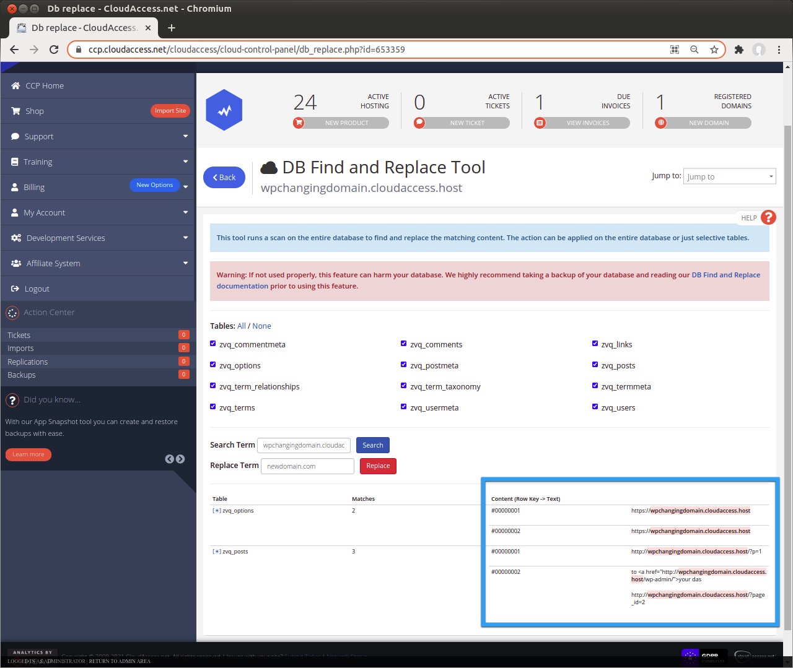Disable the zvq_users table checkbox

pyautogui.click(x=595, y=407)
